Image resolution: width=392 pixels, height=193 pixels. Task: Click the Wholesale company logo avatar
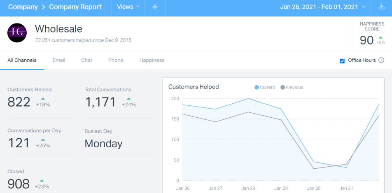17,33
